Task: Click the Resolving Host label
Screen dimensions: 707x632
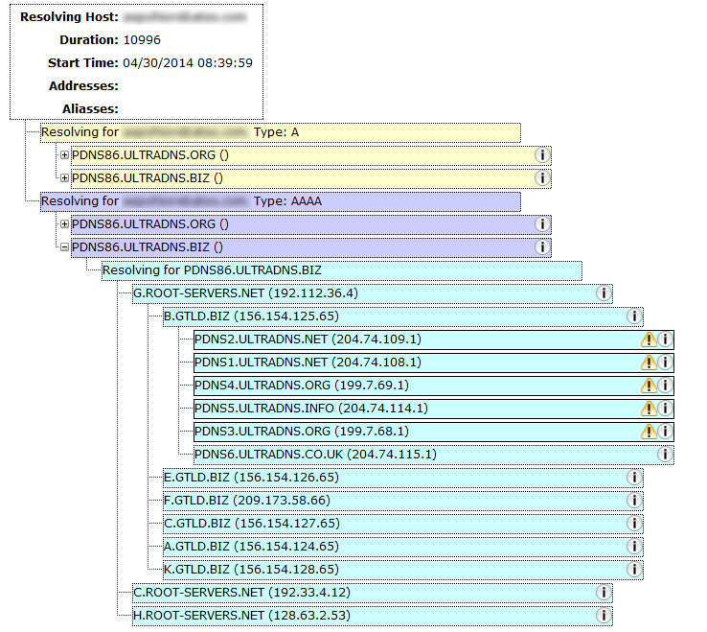Action: click(x=69, y=17)
